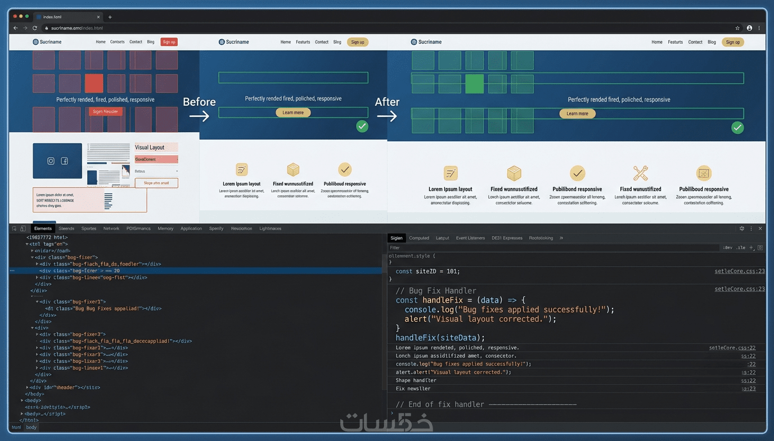Open the browser profile avatar icon

click(x=749, y=28)
